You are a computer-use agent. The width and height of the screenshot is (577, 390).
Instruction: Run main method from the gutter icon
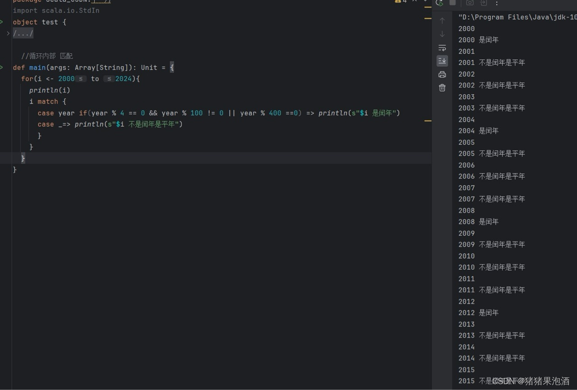[2, 67]
